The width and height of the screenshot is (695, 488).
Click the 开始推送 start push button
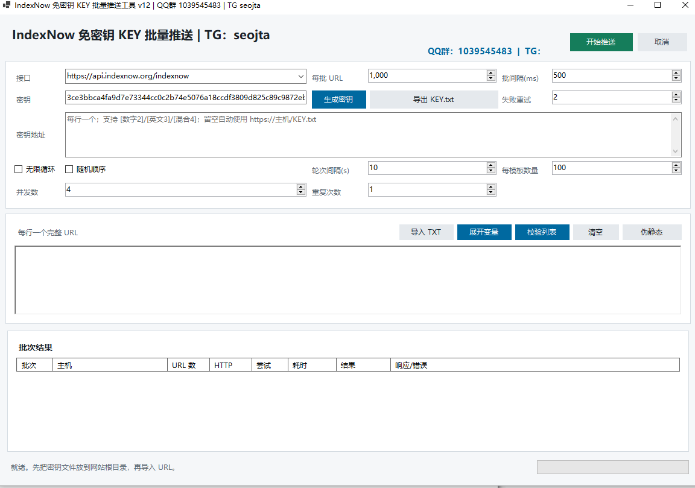point(601,42)
